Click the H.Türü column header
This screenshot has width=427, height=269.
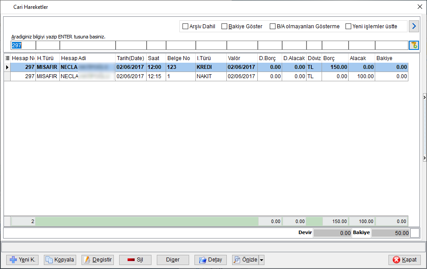48,58
